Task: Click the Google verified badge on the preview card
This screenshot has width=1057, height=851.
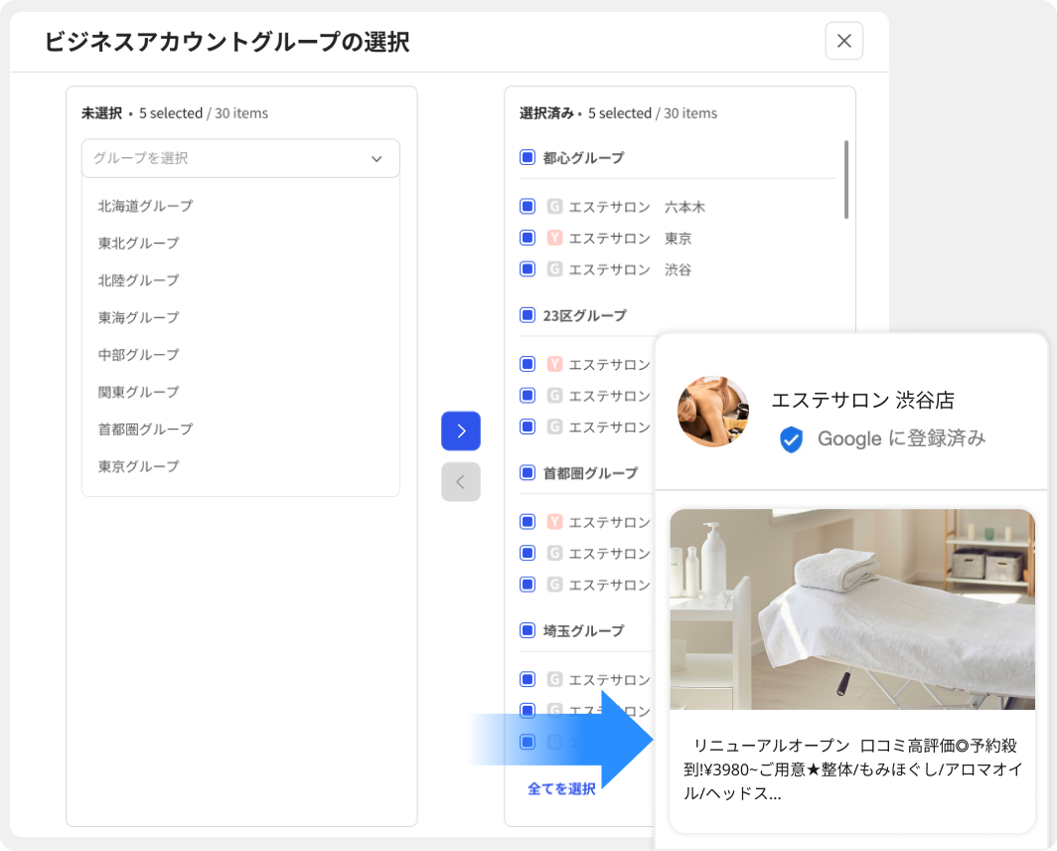Action: pos(792,438)
